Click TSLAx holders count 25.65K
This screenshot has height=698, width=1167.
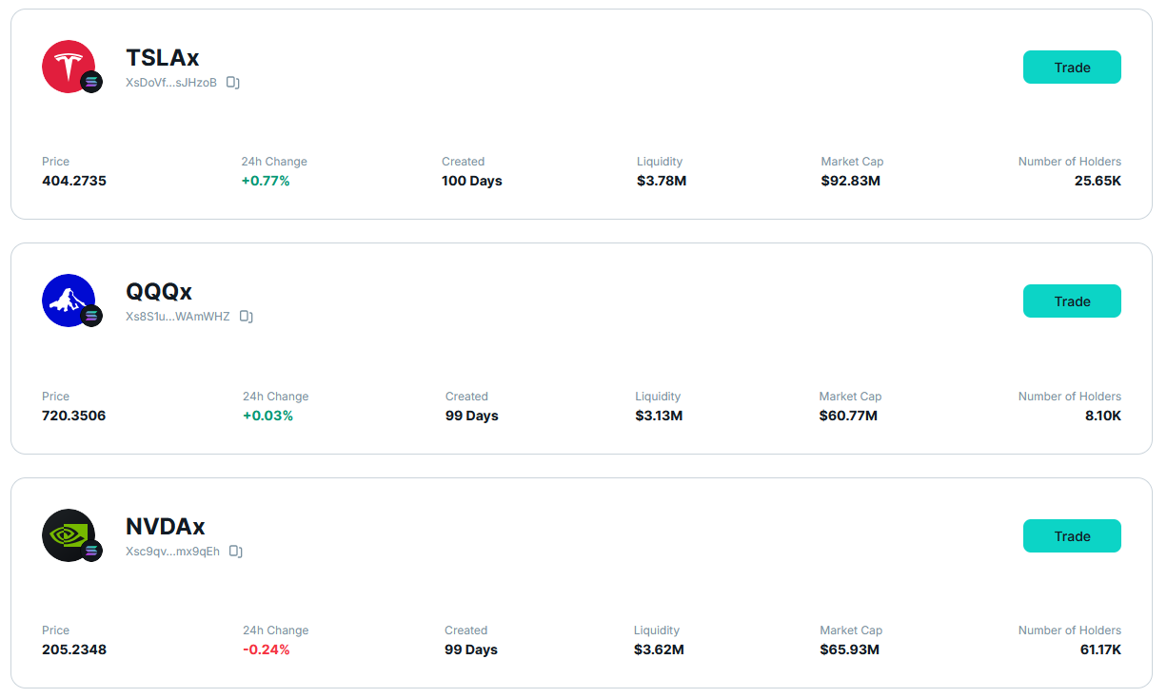coord(1098,181)
